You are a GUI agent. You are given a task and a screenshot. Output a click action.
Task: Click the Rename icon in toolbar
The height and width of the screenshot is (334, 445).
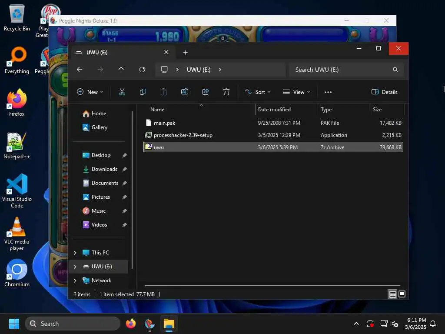coord(184,92)
